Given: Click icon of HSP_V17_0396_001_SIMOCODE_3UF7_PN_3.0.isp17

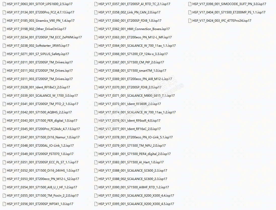Looking at the screenshot, I should pos(190,4).
